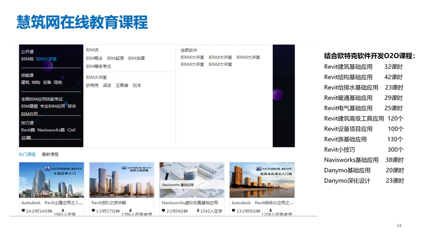Click the Navisworks虚拟仿真基础应用 title

coord(190,202)
